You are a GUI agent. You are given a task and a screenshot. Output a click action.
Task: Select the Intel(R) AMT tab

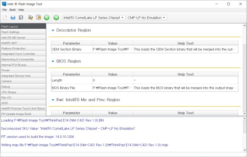23,43
